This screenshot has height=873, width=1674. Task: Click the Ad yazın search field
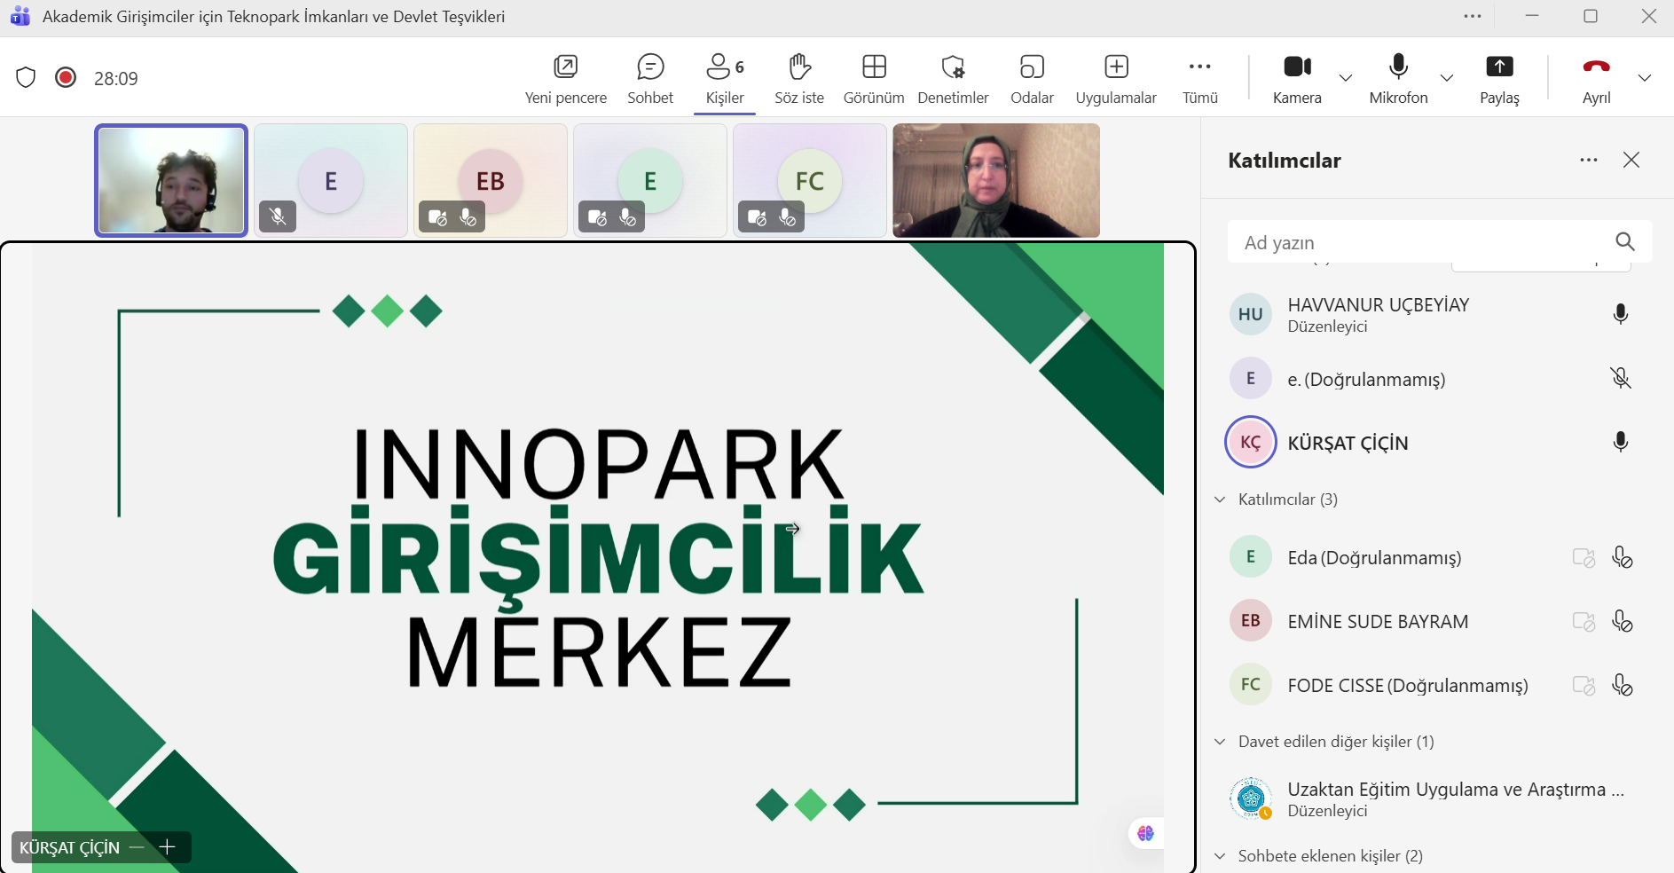tap(1419, 242)
